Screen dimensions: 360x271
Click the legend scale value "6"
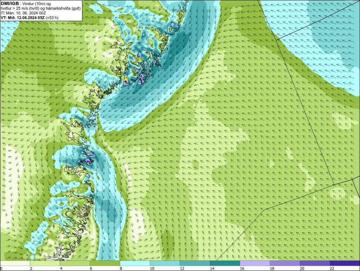point(91,268)
